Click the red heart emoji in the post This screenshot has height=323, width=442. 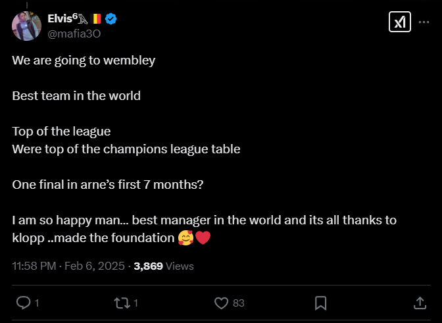[203, 238]
